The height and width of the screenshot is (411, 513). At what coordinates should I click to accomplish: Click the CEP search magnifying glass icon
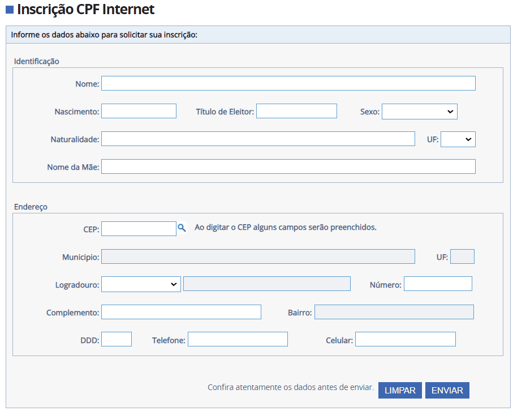182,228
